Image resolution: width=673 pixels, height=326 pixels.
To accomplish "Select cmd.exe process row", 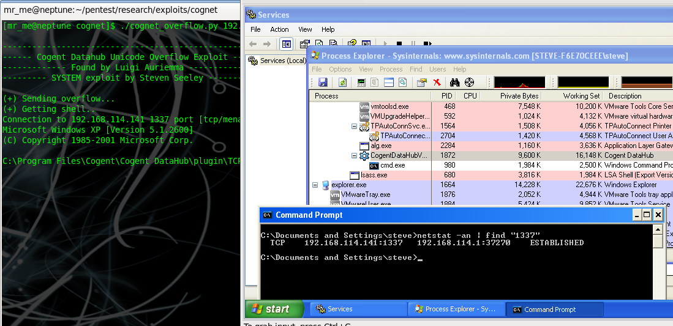I will pyautogui.click(x=491, y=165).
